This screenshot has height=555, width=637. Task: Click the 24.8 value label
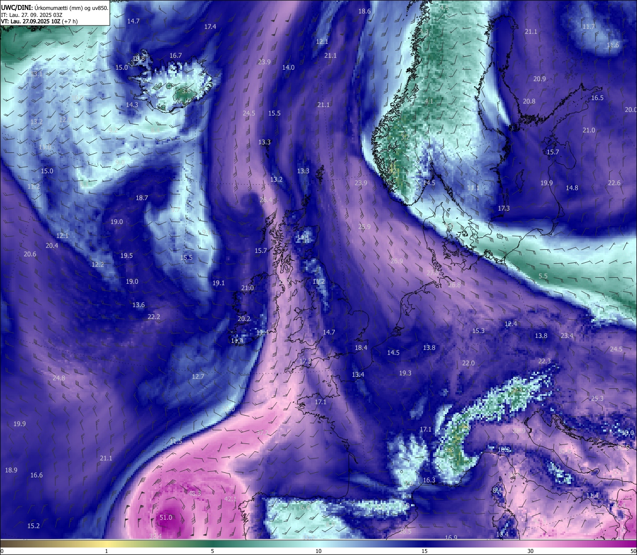pos(59,378)
